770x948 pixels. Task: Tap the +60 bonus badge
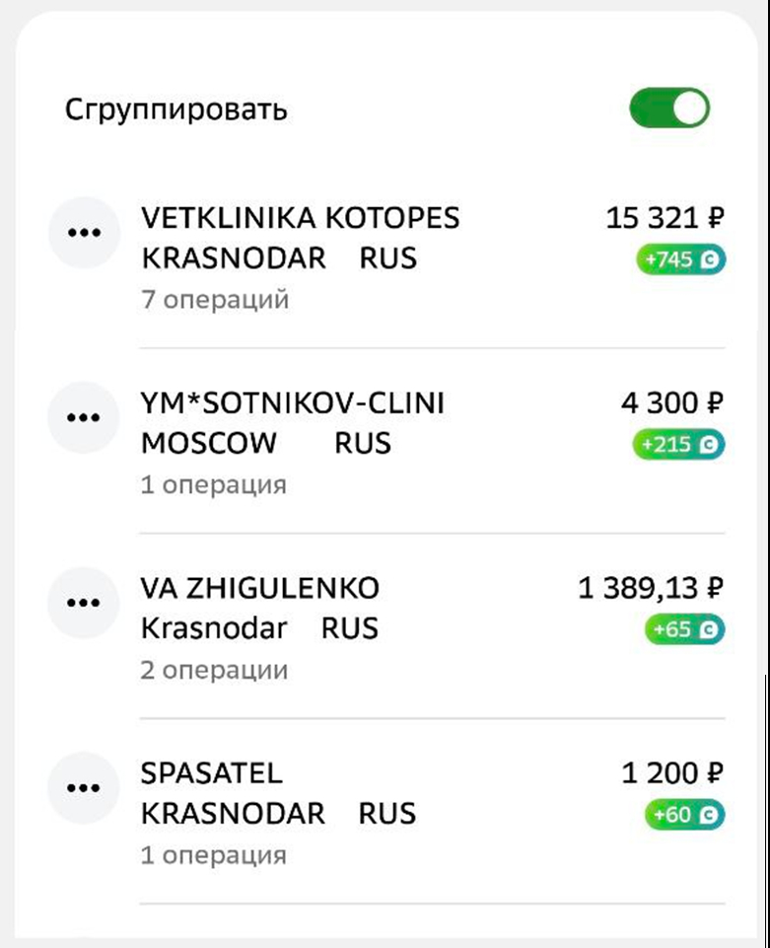(684, 815)
